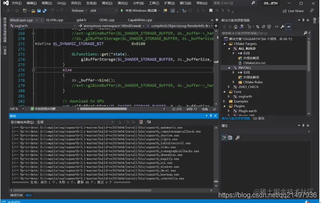
Task: Click the View Code icon in Solution Explorer
Action: coord(277,27)
